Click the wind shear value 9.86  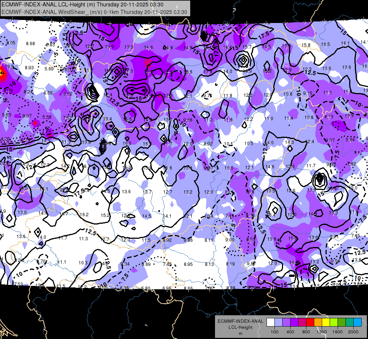[188, 240]
